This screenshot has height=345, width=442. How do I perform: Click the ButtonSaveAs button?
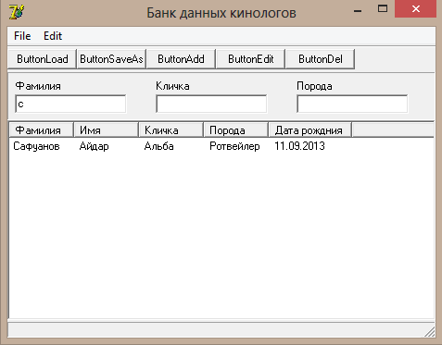pyautogui.click(x=111, y=59)
